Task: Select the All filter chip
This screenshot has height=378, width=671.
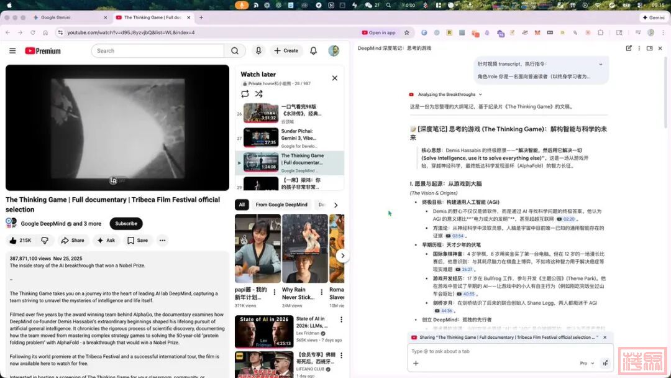Action: (242, 205)
